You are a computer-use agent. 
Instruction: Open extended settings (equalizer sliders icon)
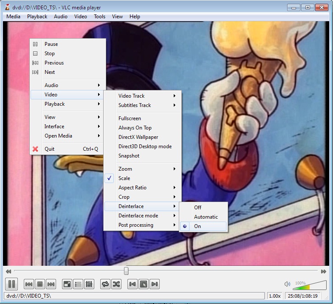pyautogui.click(x=89, y=284)
